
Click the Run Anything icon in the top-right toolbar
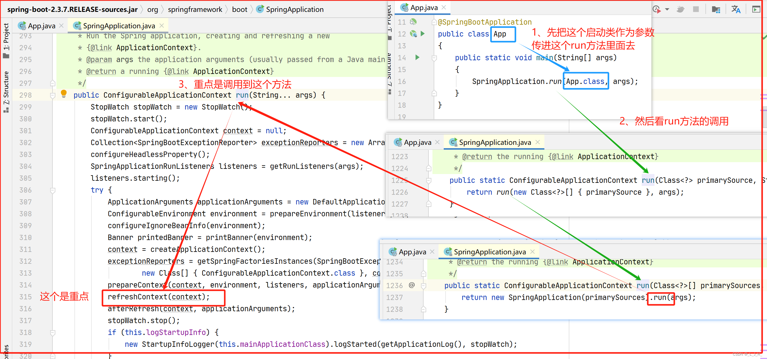coord(756,9)
